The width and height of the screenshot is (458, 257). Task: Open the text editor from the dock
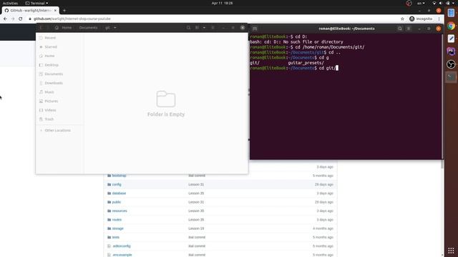coord(451,39)
